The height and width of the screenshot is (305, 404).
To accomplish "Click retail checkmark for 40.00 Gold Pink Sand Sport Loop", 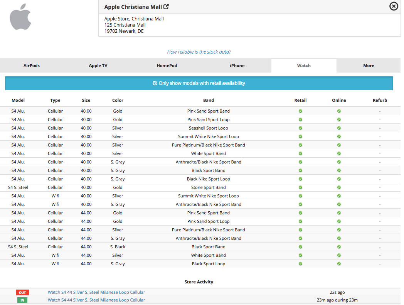I will [300, 120].
